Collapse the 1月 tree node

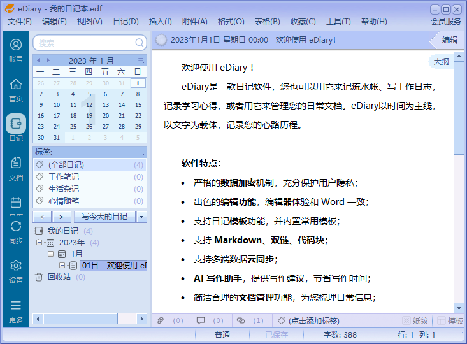coord(50,254)
